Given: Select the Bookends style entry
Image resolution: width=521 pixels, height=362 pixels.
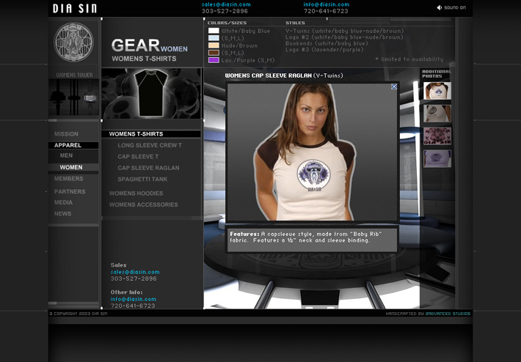Looking at the screenshot, I should point(327,43).
